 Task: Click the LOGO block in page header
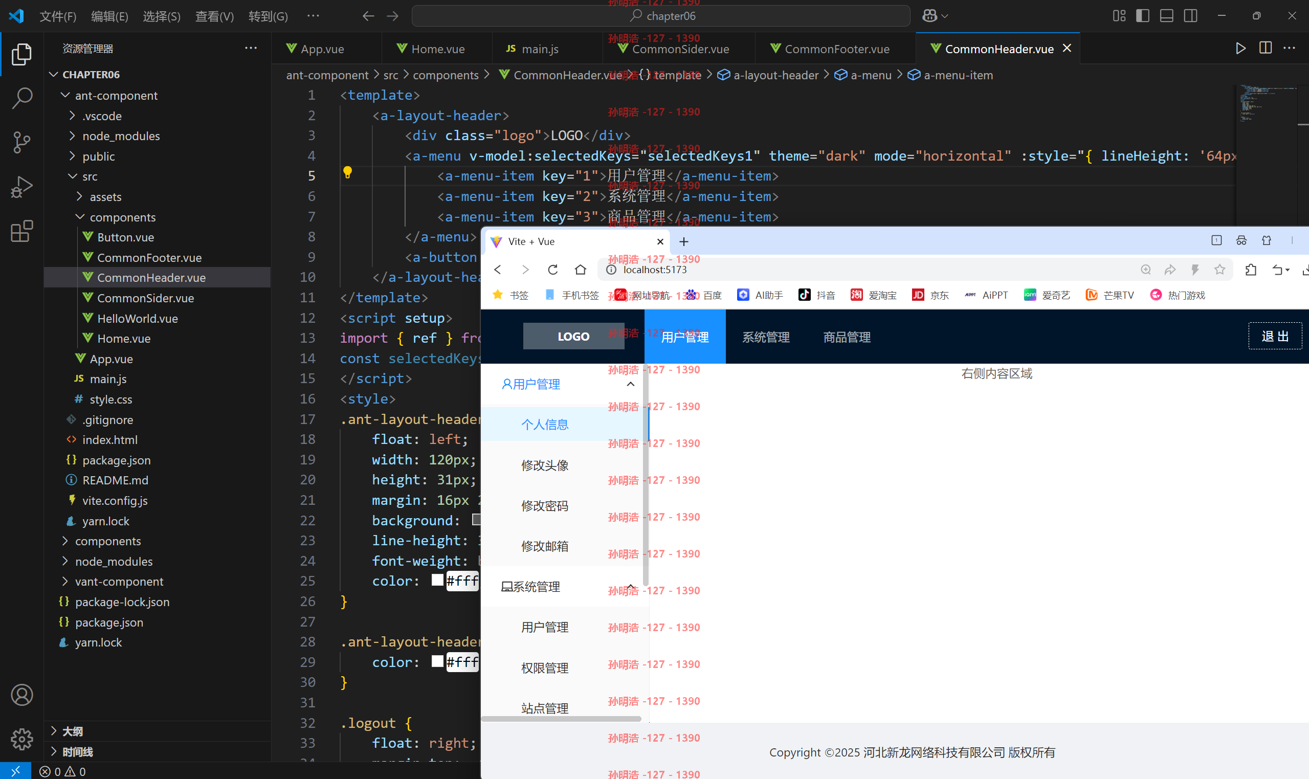coord(573,336)
